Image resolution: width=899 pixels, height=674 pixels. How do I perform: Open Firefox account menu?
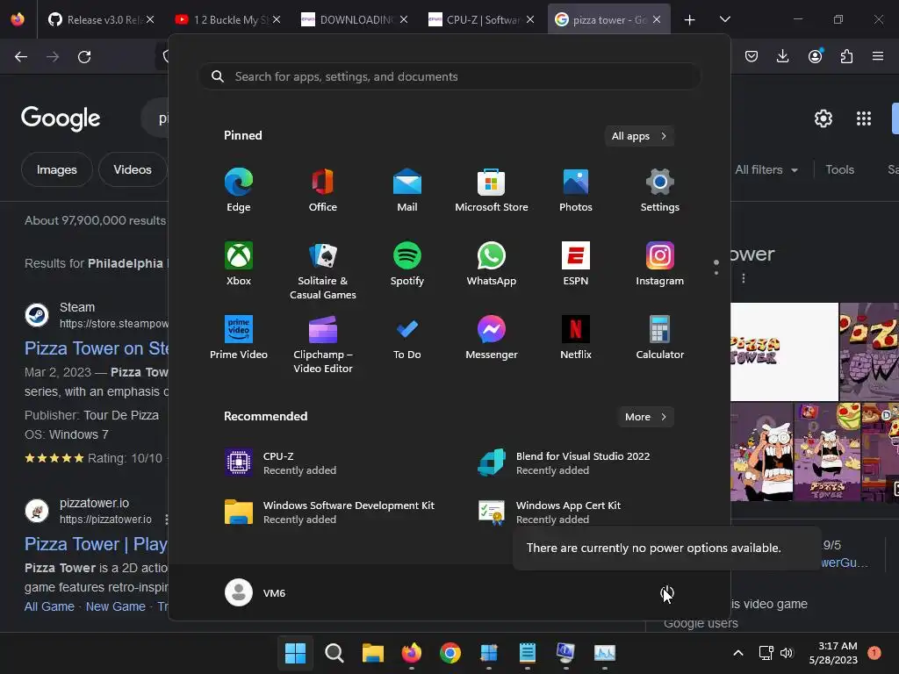click(x=815, y=56)
